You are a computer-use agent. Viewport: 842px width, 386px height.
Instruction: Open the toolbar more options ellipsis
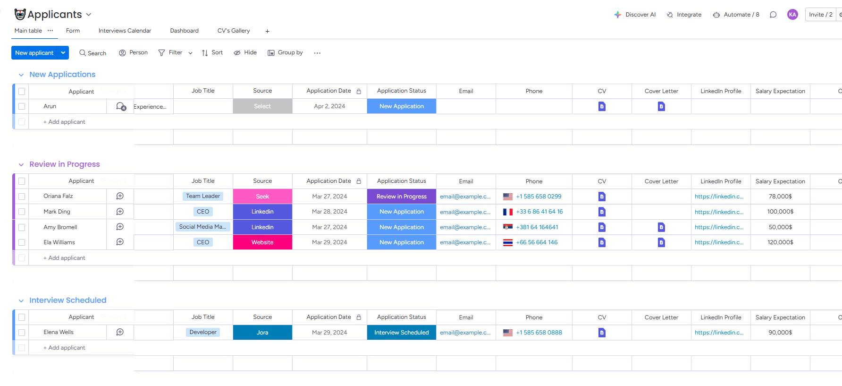click(x=317, y=53)
